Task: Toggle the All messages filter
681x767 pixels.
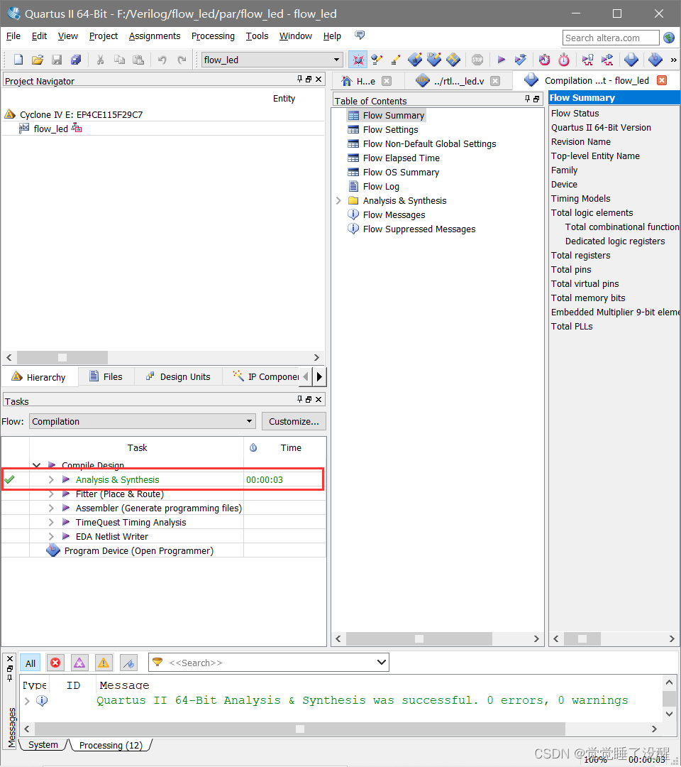Action: (x=31, y=663)
